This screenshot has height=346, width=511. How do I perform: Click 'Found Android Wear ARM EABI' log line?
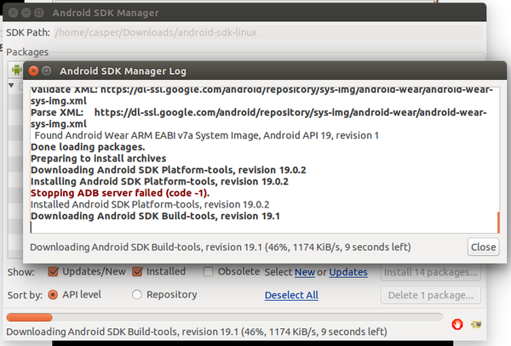coord(207,135)
